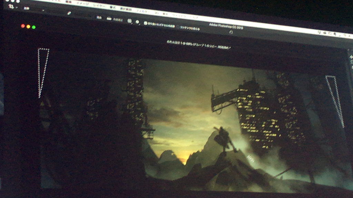Open the 編集 menu
The image size is (353, 198).
click(x=69, y=2)
